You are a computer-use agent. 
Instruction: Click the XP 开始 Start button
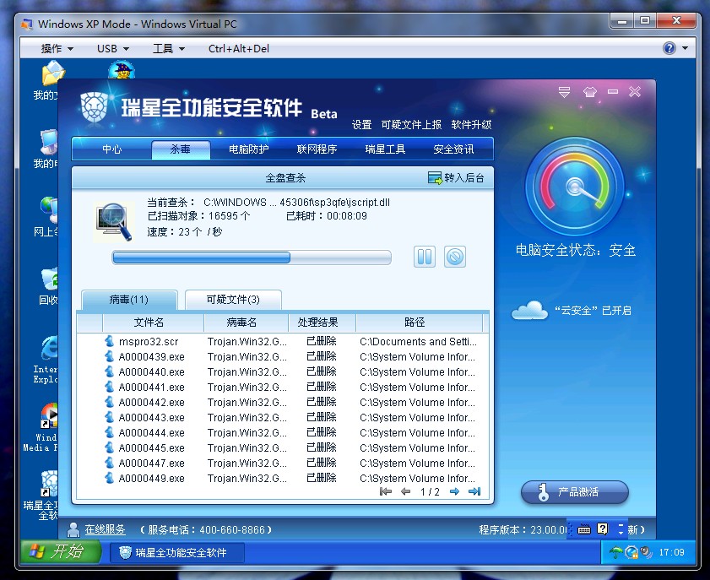point(61,552)
